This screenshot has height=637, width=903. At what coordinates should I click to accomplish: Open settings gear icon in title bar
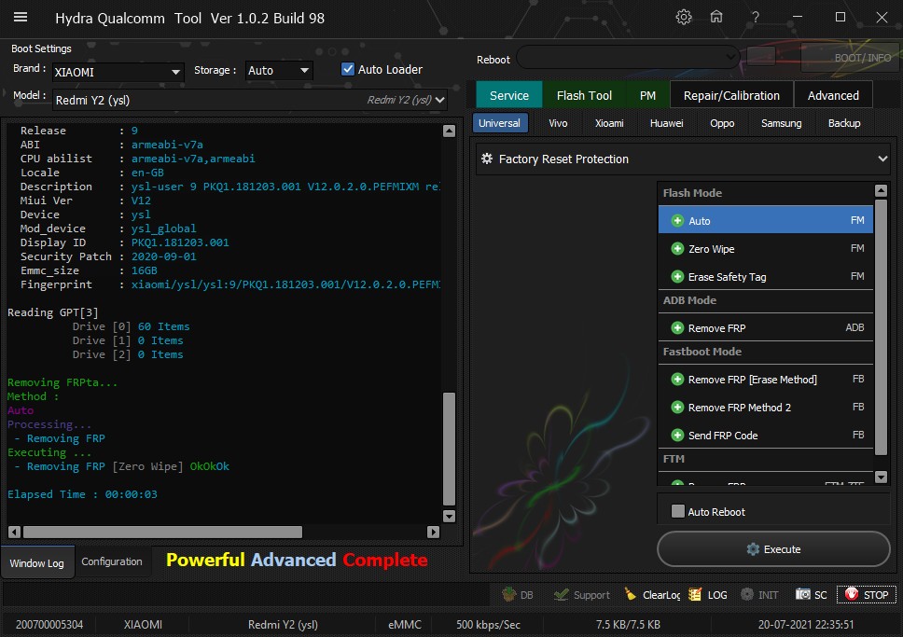click(684, 18)
